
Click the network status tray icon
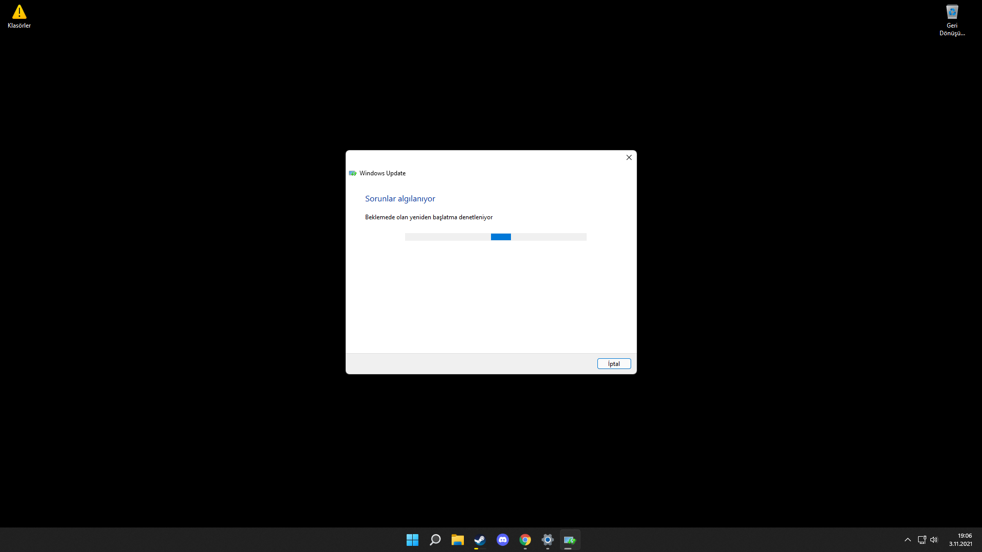click(922, 540)
